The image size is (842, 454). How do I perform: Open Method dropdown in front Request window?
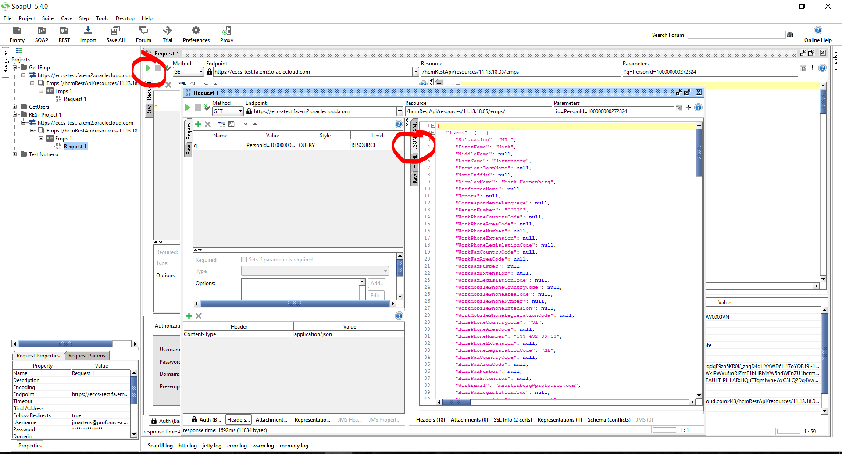(240, 111)
